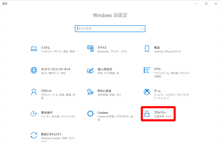Click the アプリ list icon

point(147,70)
